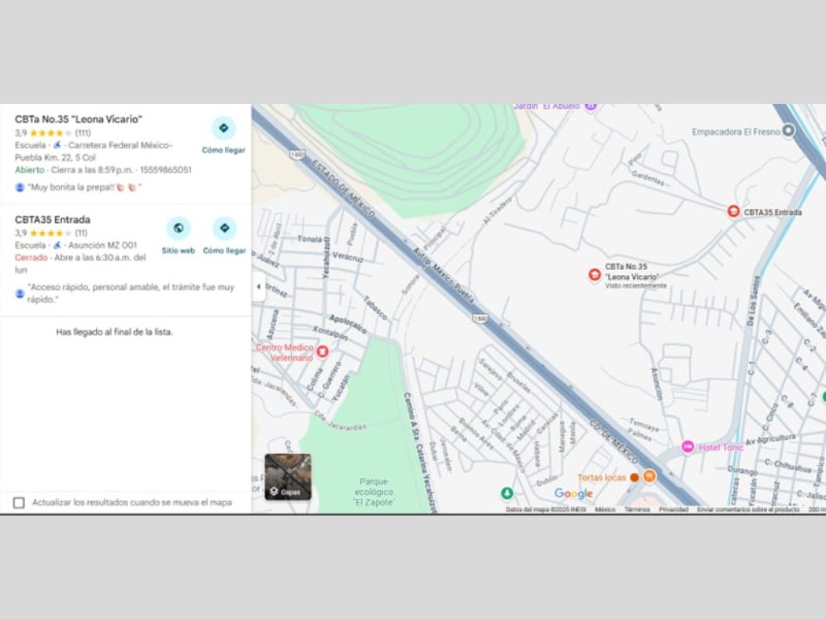
Task: Click Enviar comentarios sobre el producto
Action: click(x=748, y=509)
